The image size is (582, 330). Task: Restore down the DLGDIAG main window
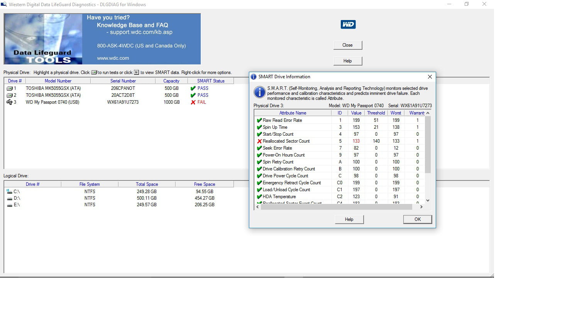[x=467, y=4]
